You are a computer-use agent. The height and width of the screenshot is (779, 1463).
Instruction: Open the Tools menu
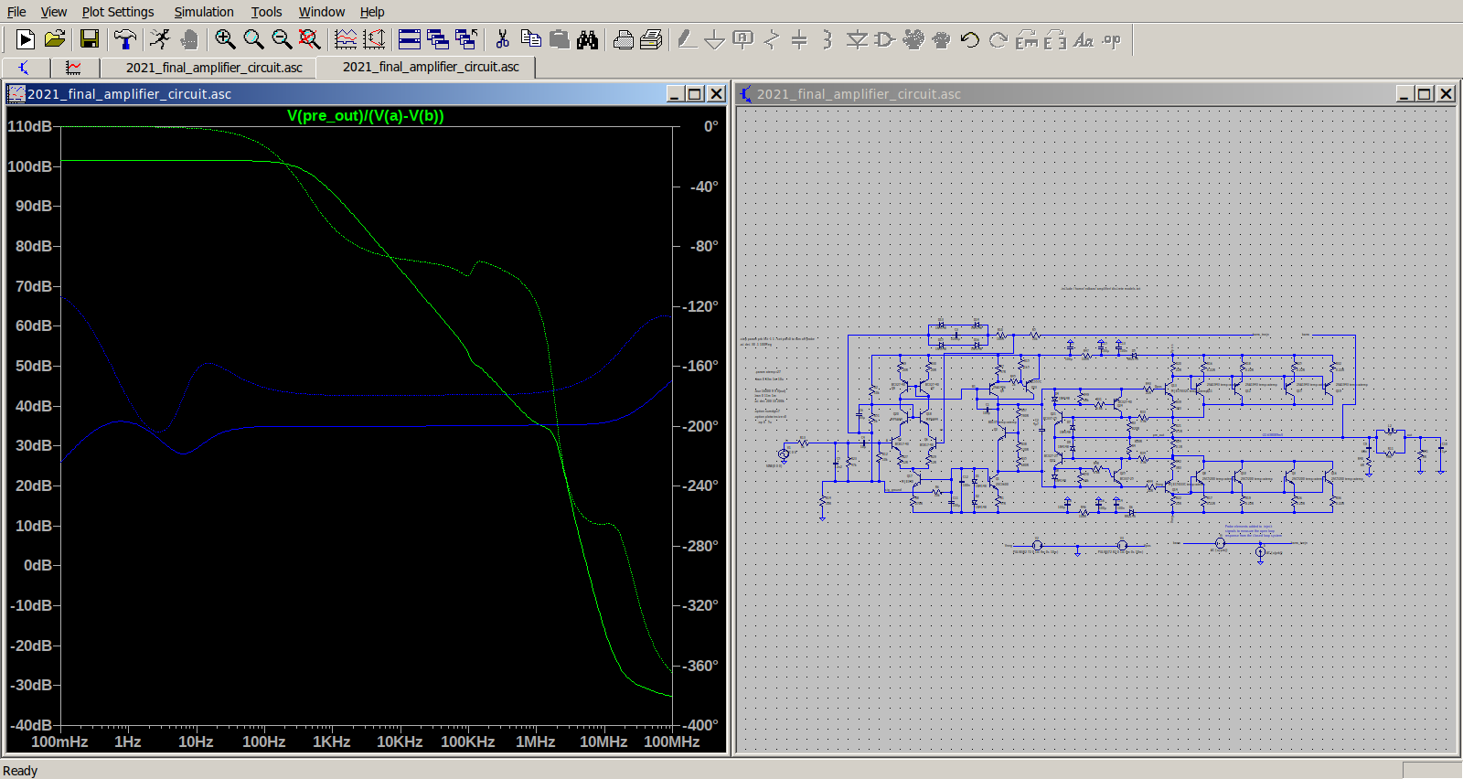(x=267, y=12)
